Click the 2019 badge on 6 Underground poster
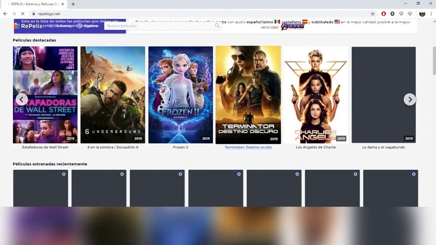 (138, 138)
